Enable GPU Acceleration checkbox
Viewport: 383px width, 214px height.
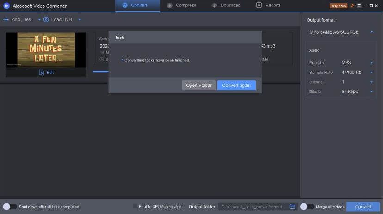pyautogui.click(x=135, y=207)
